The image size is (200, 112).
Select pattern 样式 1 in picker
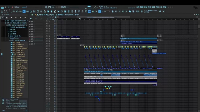pos(36,21)
